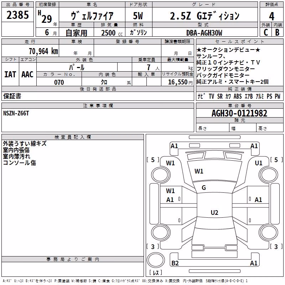
Task: Click the W1 mark on the hood
Action: (x=199, y=171)
